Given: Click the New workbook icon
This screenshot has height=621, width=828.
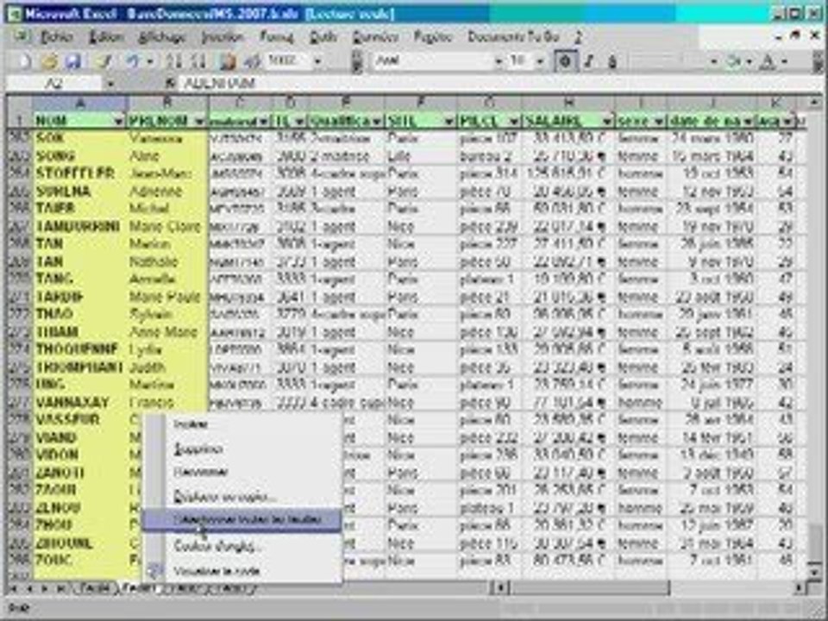Looking at the screenshot, I should (24, 61).
